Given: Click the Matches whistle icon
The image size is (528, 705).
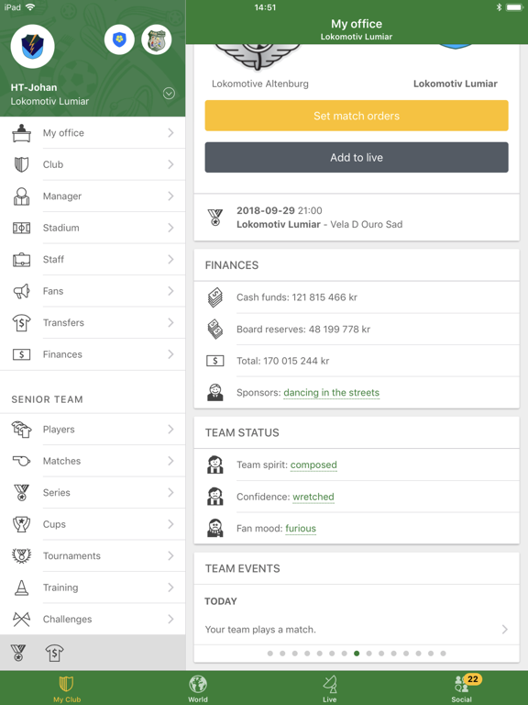Looking at the screenshot, I should click(x=22, y=461).
